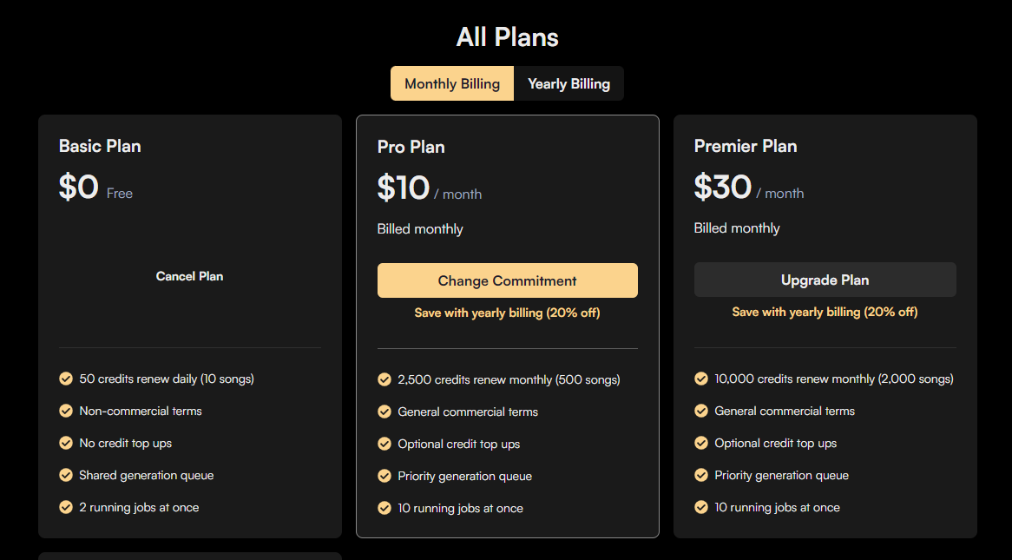Click checkmark icon beside Shared generation queue
This screenshot has height=560, width=1012.
point(66,476)
